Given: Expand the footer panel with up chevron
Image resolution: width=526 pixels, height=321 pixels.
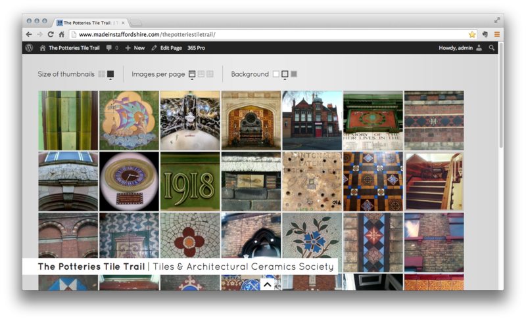Looking at the screenshot, I should (267, 284).
